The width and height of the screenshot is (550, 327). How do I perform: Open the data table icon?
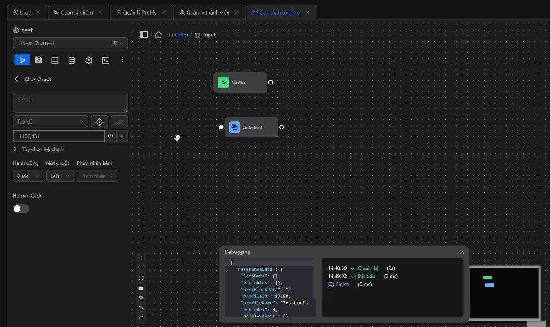coord(55,60)
